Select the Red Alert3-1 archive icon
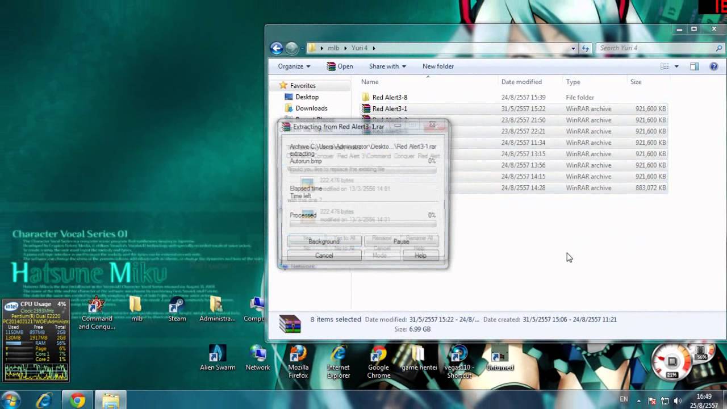 [x=366, y=108]
